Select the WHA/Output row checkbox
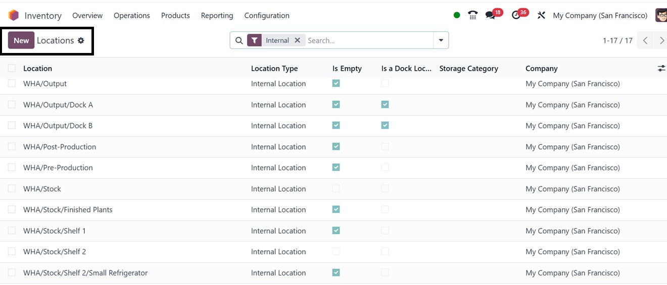Viewport: 667px width, 285px height. 12,83
